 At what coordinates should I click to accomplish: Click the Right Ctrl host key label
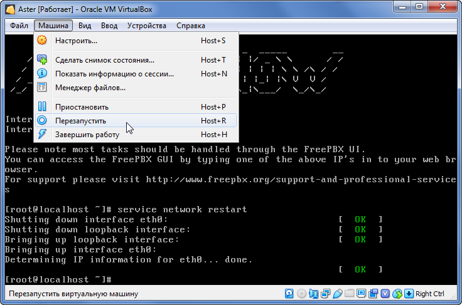click(429, 294)
